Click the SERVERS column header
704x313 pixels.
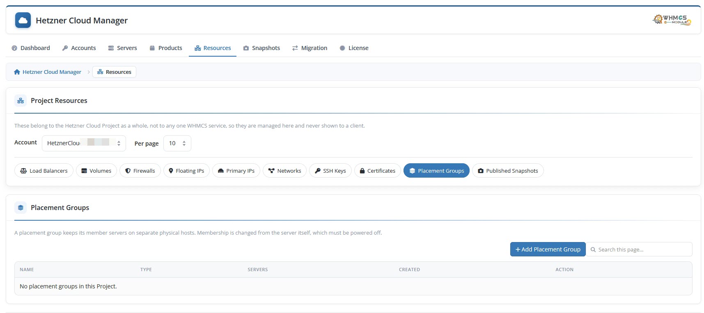tap(258, 270)
